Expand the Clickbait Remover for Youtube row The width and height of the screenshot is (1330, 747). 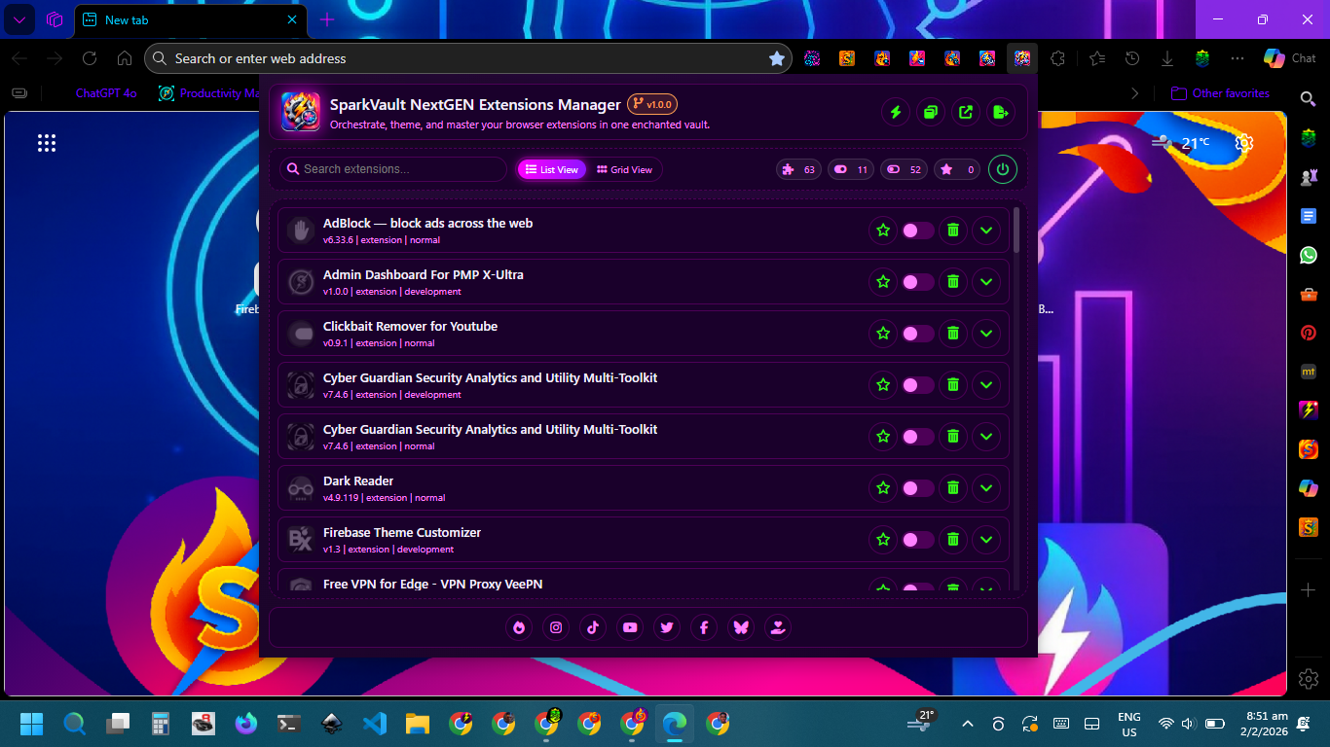click(x=986, y=334)
